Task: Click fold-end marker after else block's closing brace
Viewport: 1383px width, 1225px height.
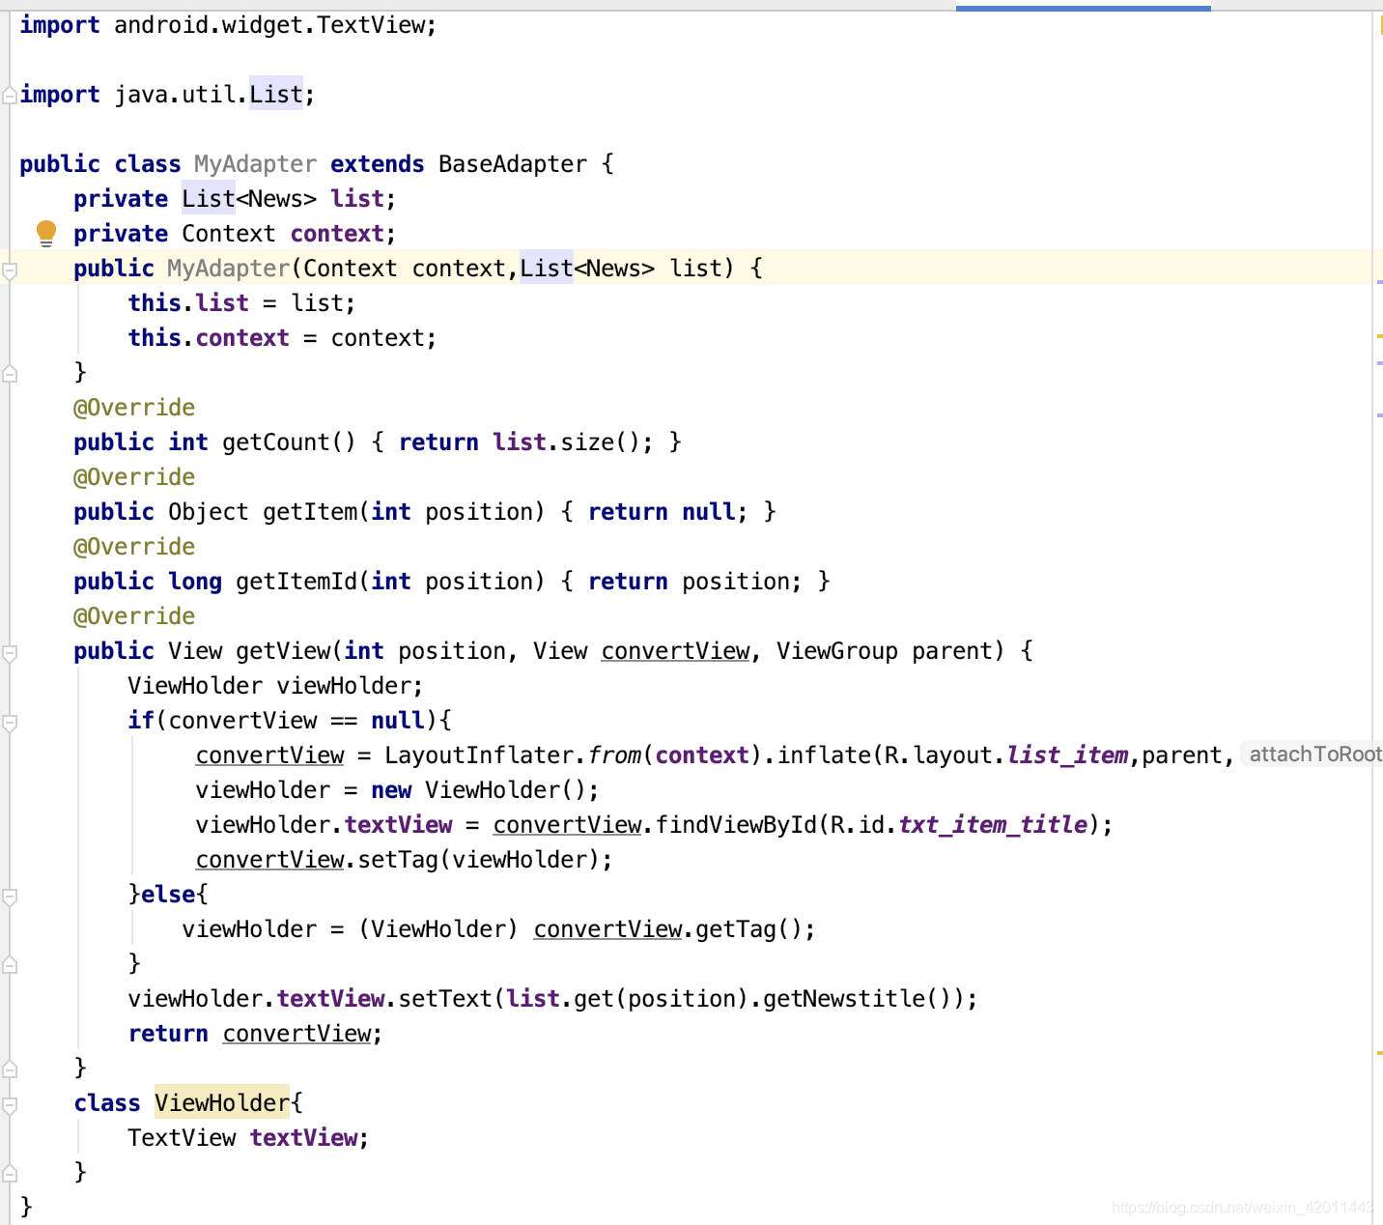Action: pos(10,964)
